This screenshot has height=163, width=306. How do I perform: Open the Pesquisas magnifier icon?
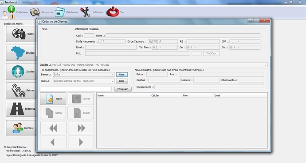(35, 12)
